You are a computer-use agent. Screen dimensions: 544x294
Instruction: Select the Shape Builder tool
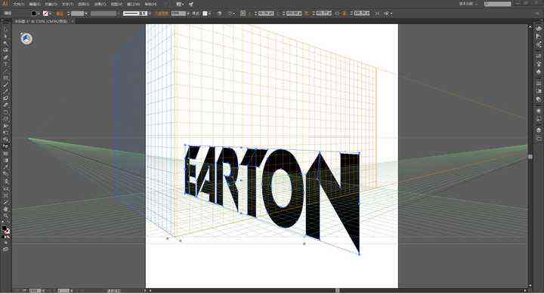5,140
